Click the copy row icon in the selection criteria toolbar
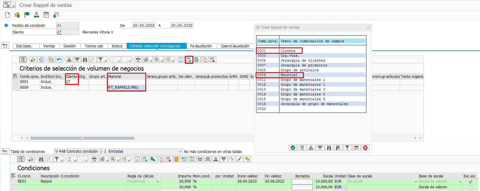 [x=205, y=59]
